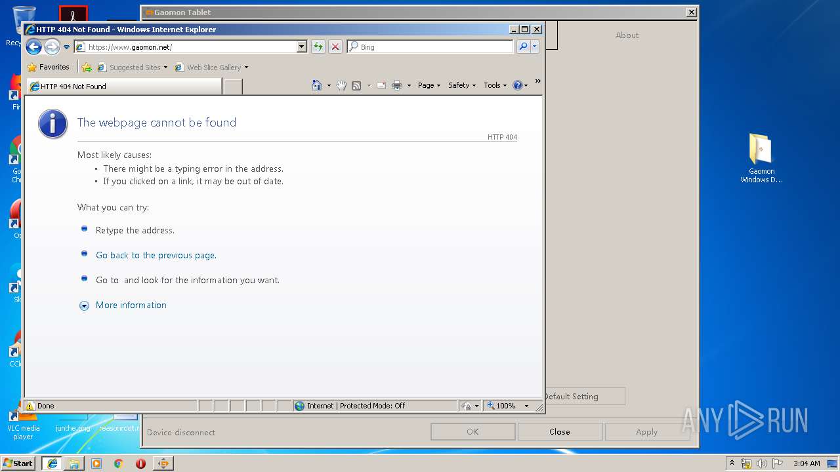Screen dimensions: 840x472
Task: Click the volume speaker tray icon
Action: [x=762, y=463]
